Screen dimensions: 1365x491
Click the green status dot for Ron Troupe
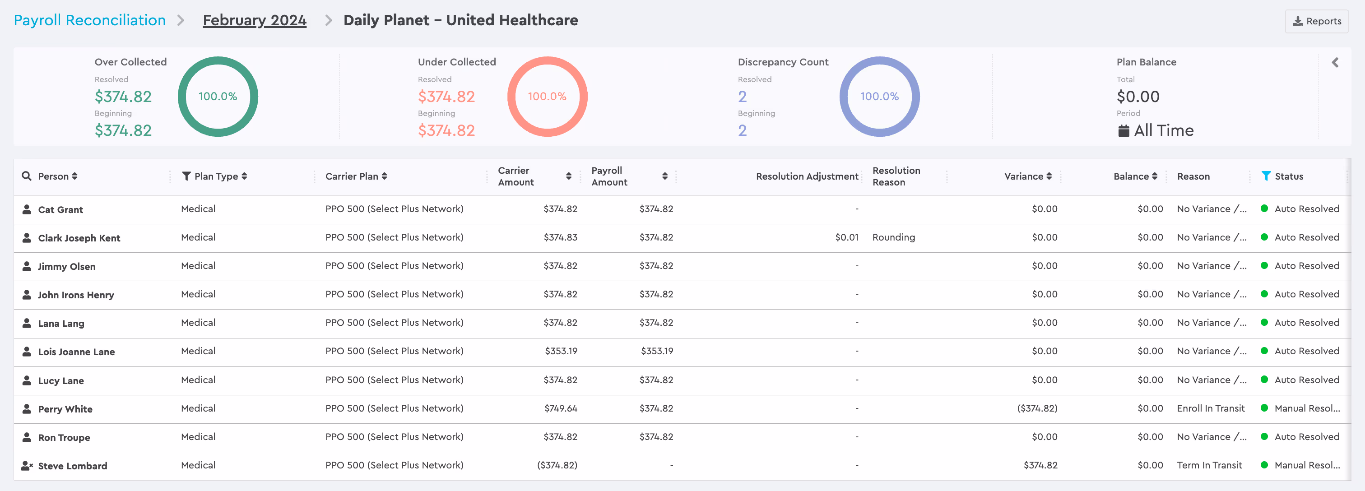pos(1264,436)
